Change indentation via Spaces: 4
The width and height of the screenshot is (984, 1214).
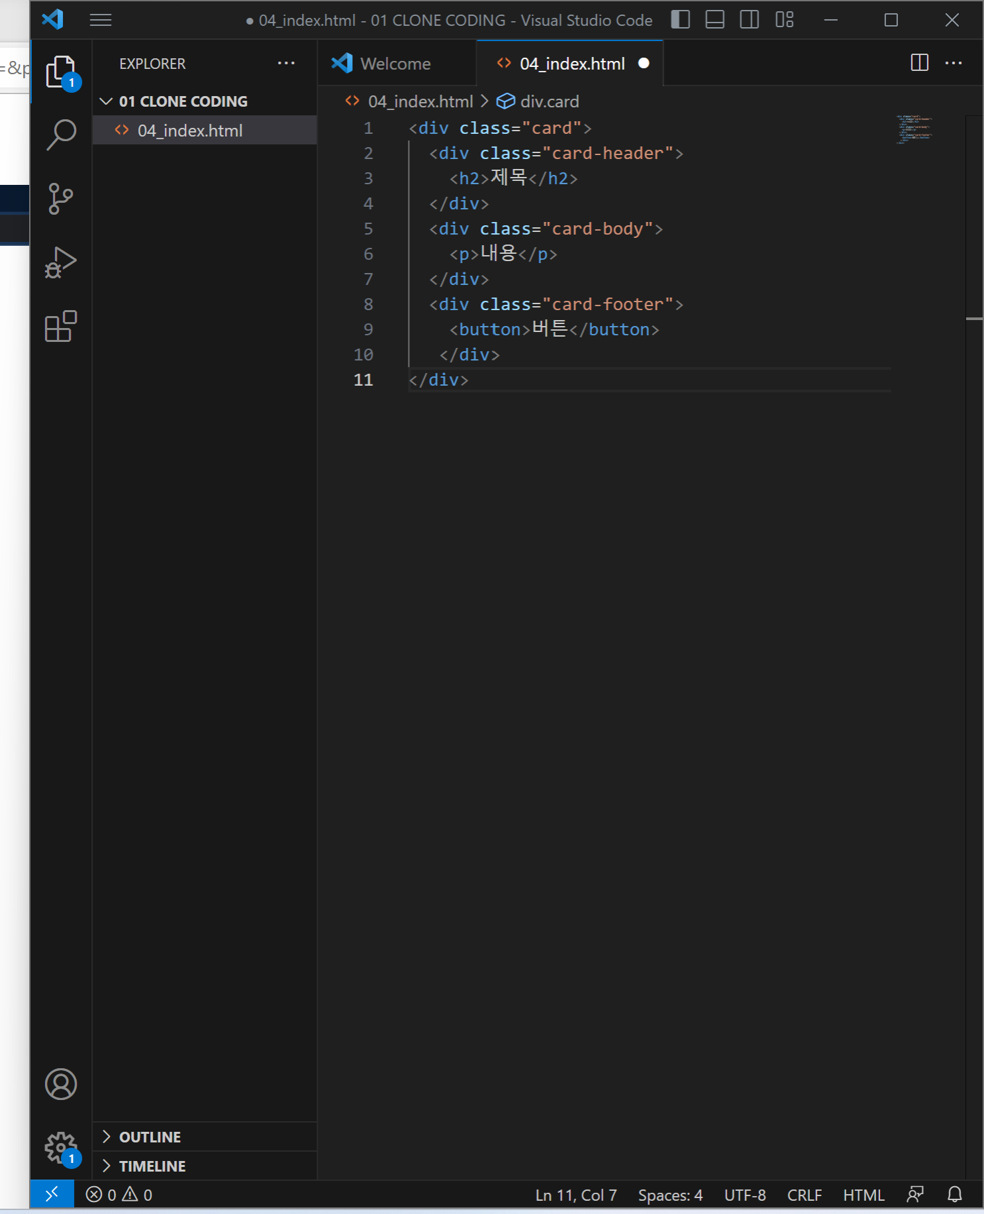click(x=670, y=1195)
